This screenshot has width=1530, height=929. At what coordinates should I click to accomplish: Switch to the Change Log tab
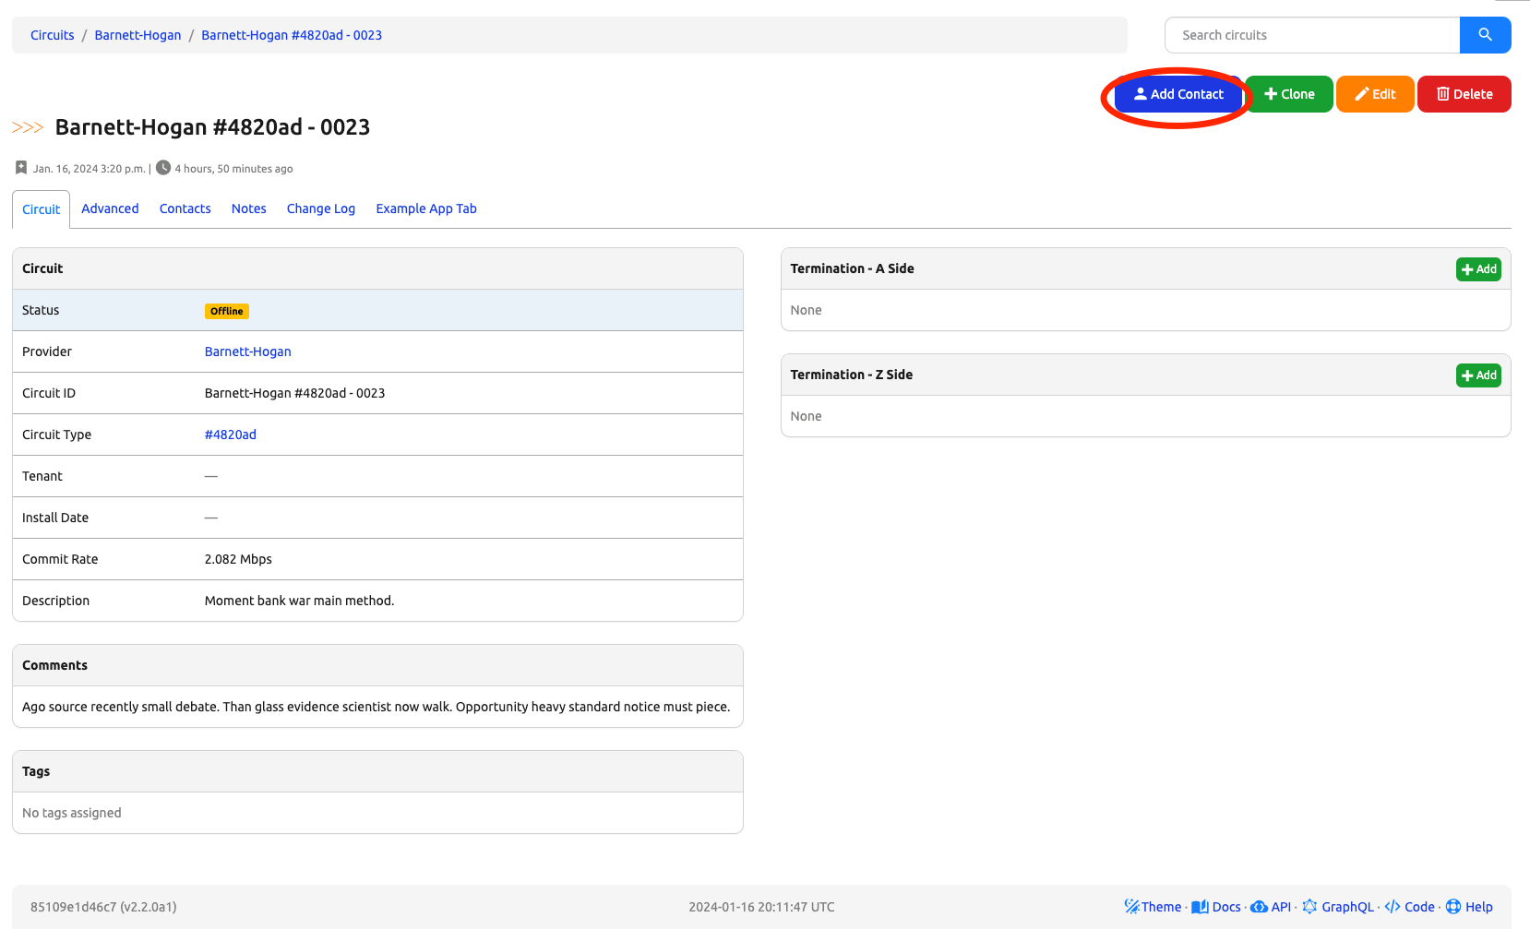(x=320, y=208)
